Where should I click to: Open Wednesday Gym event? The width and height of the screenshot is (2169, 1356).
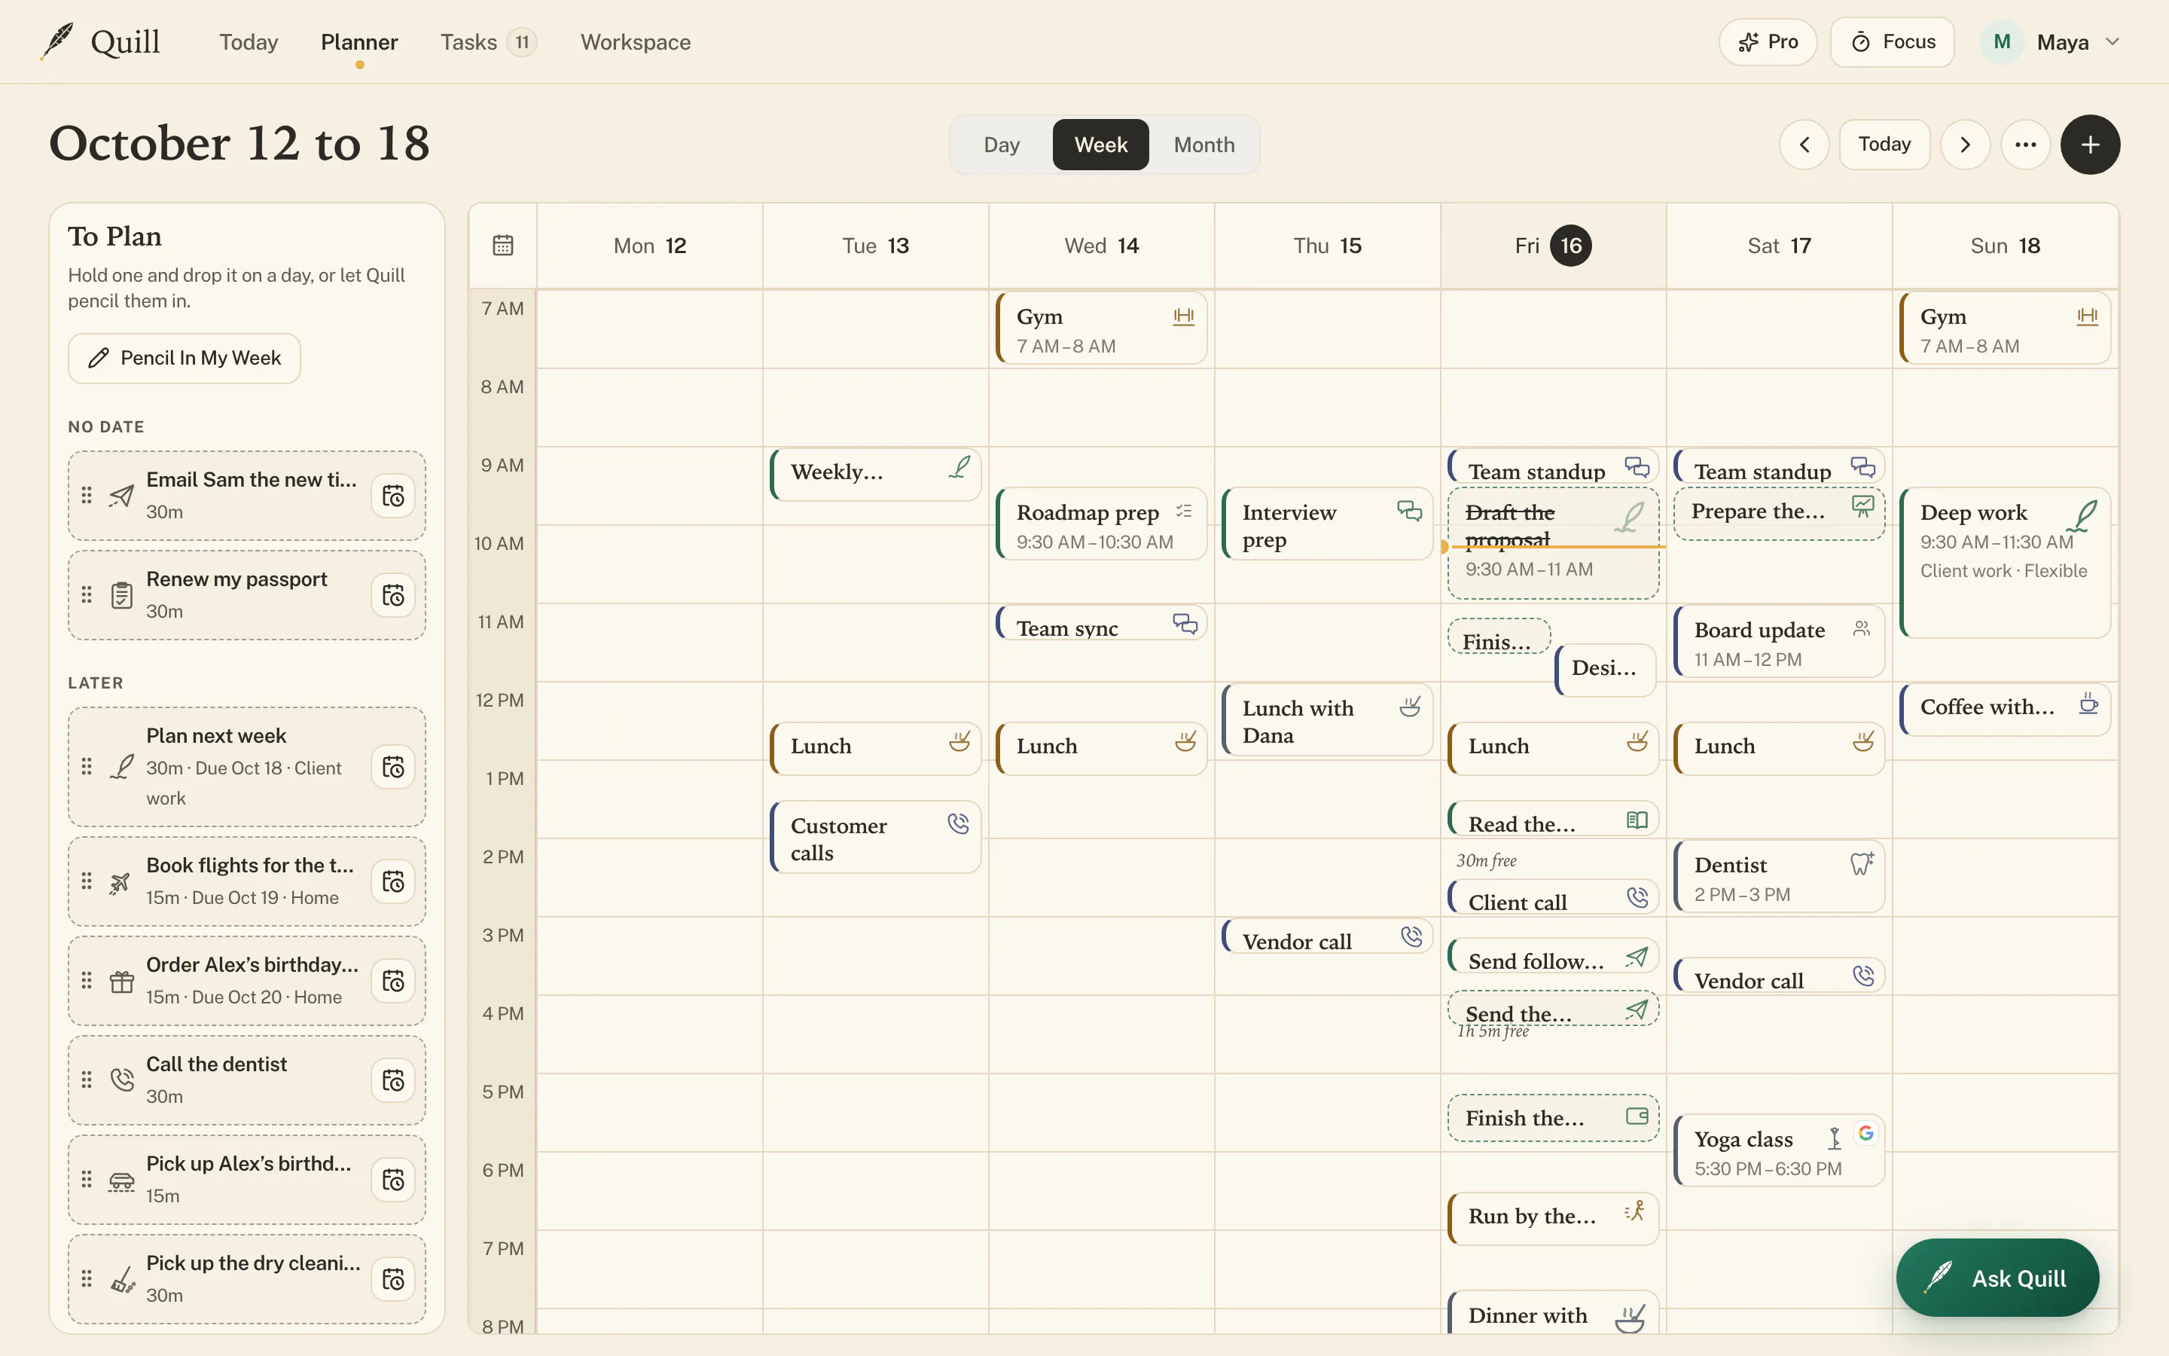click(1102, 329)
